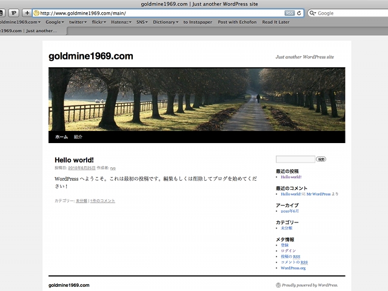
Task: Expand the Hatena bookmarks folder
Action: (121, 22)
